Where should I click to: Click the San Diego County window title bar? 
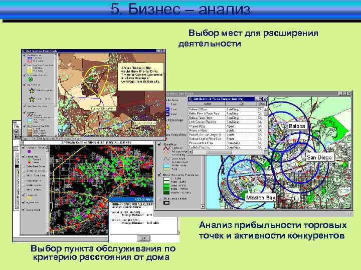pos(93,50)
